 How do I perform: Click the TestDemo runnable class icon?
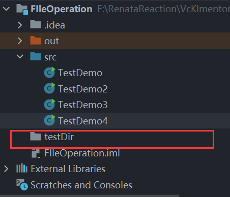[x=49, y=73]
